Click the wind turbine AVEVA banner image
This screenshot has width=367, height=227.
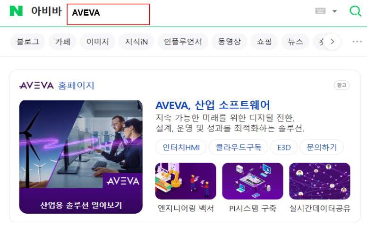81,157
